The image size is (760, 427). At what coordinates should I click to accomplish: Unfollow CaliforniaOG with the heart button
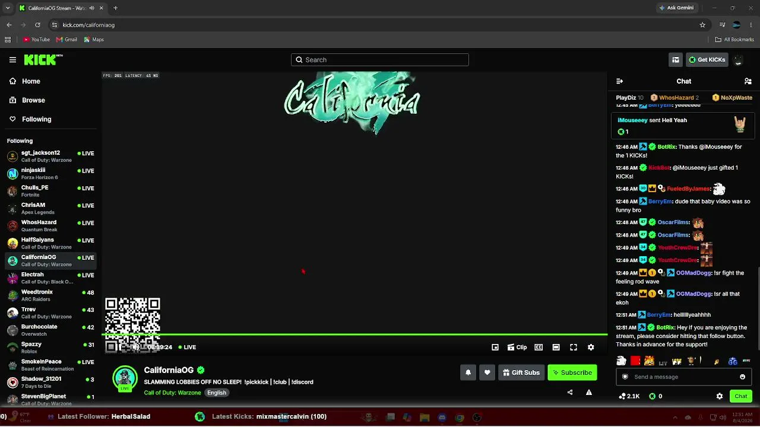point(487,372)
